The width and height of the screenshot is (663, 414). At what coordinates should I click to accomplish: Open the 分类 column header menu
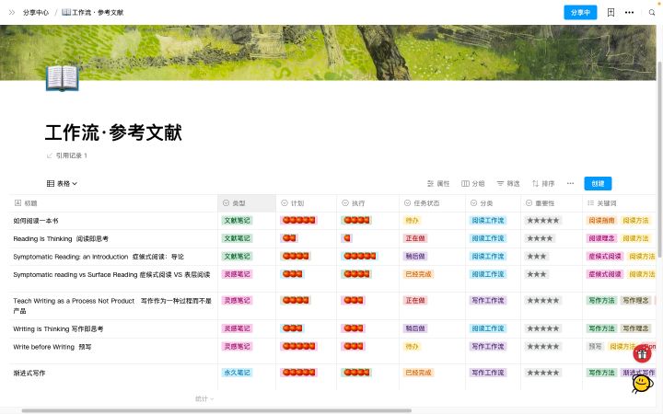tap(493, 203)
